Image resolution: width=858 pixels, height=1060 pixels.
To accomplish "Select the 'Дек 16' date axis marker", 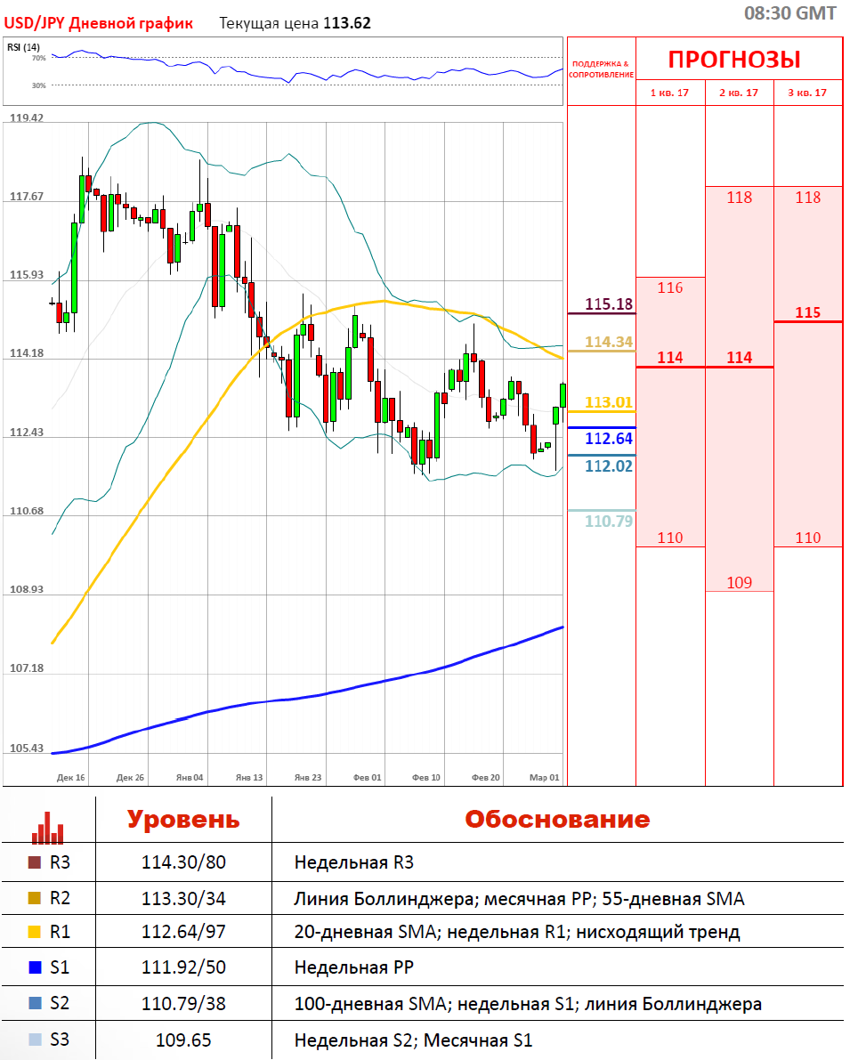I will tap(70, 777).
